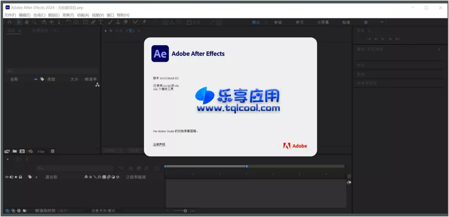Toggle the fx effects switch column
Viewport: 449px width, 217px height.
pos(100,177)
